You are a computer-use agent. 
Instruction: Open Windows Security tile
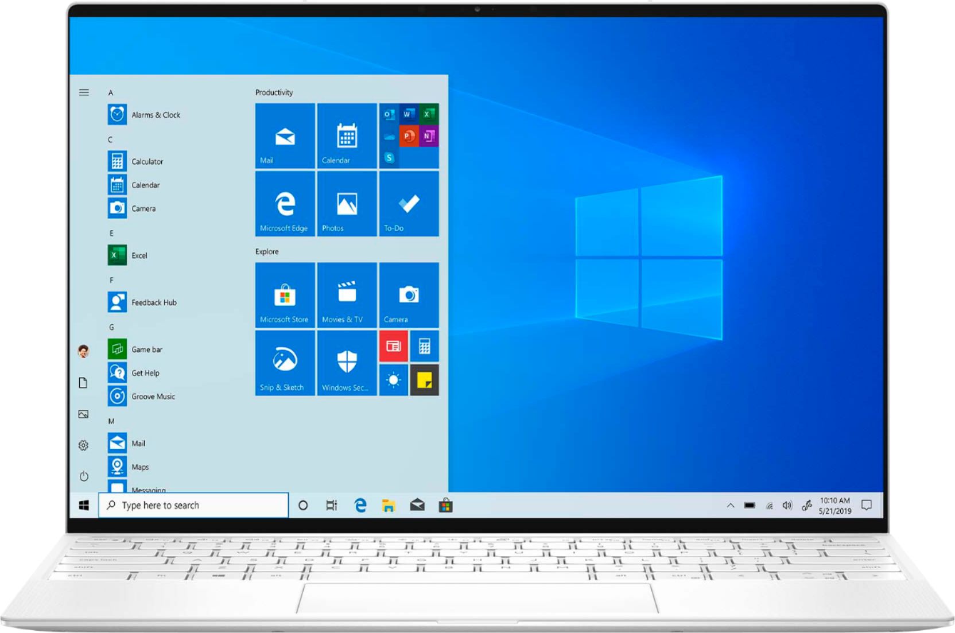(x=347, y=363)
